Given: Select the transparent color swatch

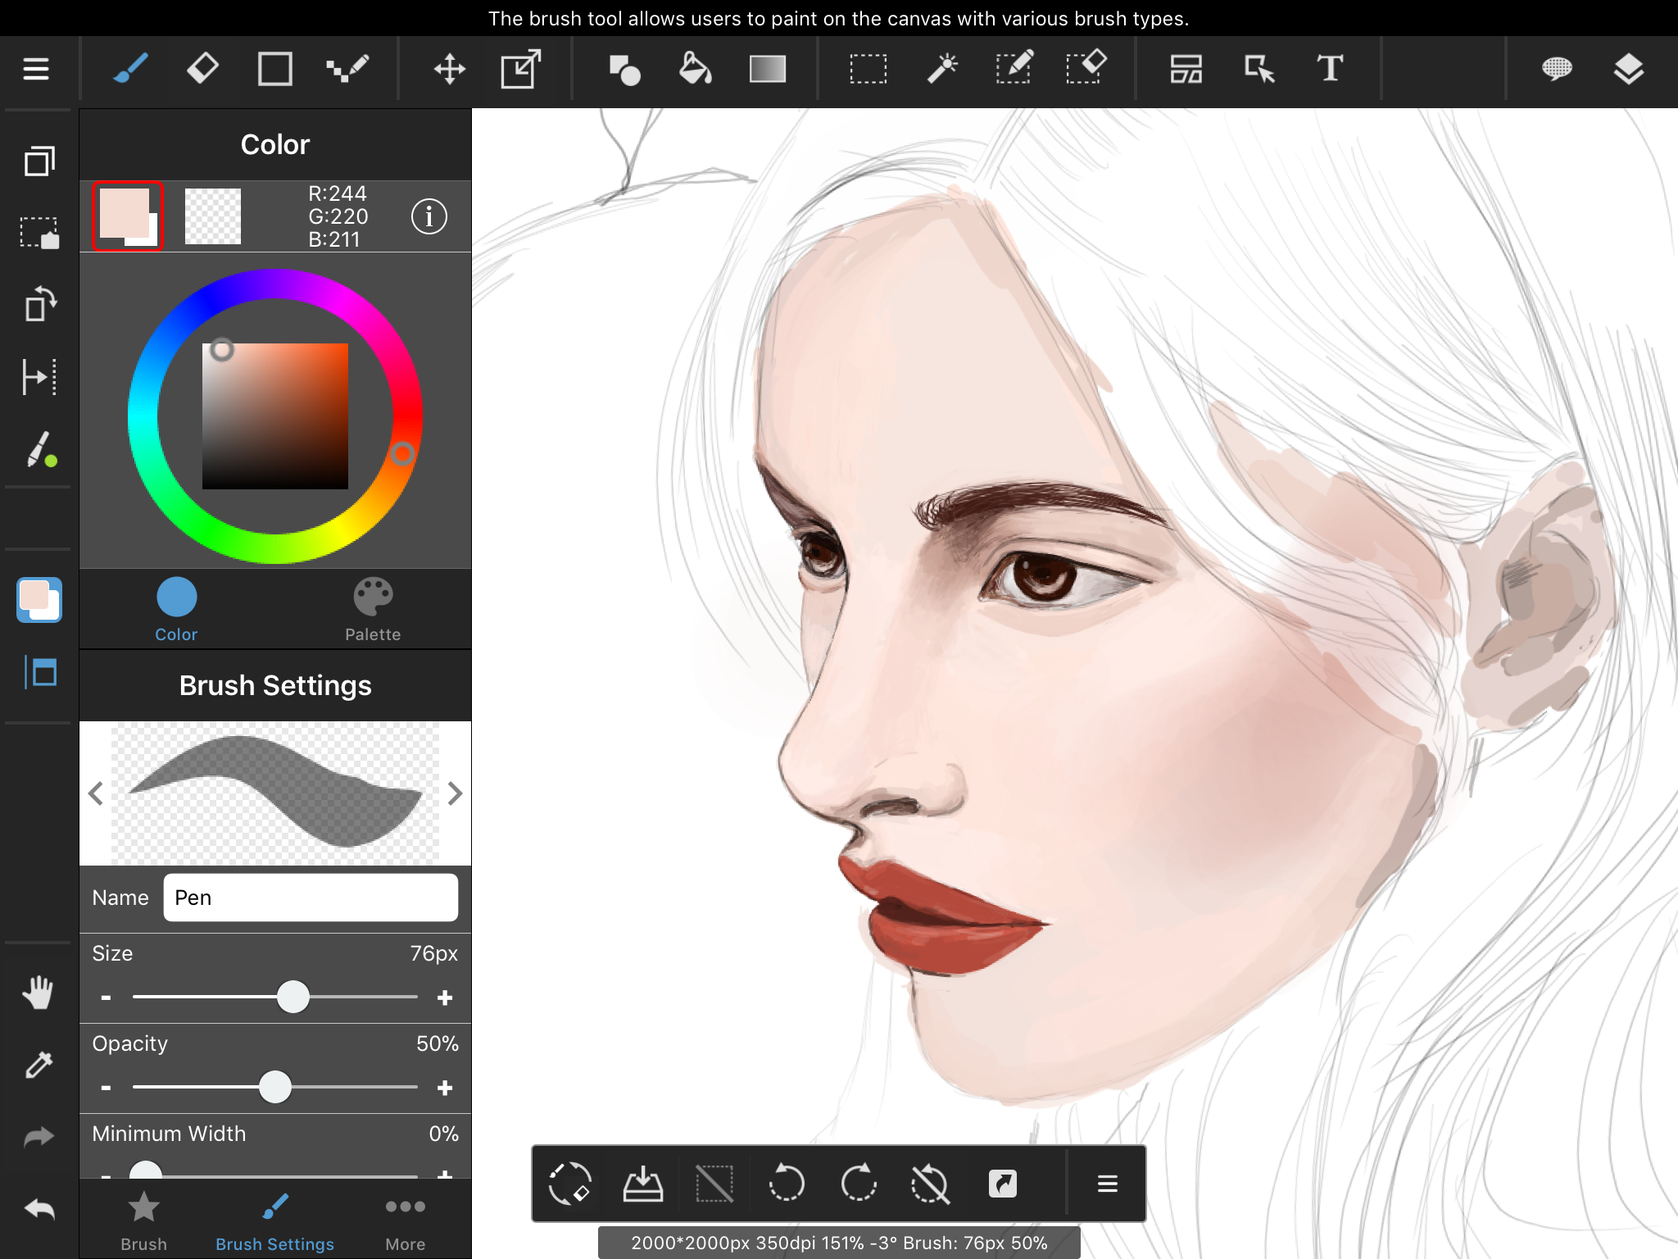Looking at the screenshot, I should point(213,216).
